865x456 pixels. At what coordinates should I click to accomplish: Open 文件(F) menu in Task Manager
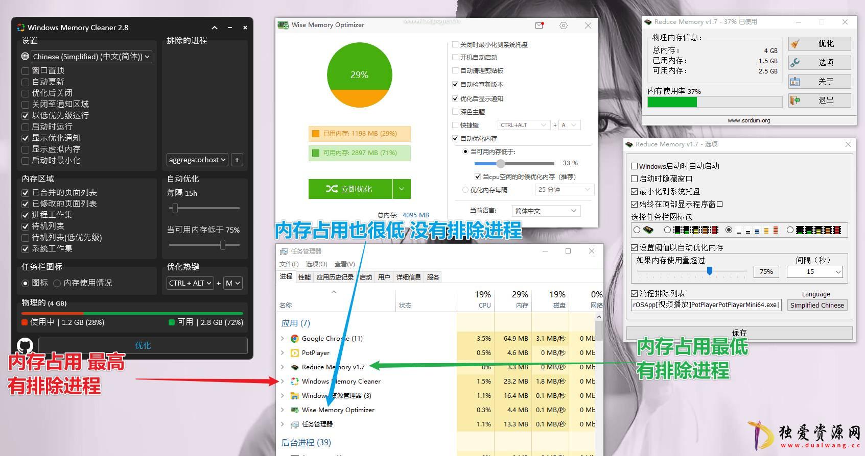point(289,264)
